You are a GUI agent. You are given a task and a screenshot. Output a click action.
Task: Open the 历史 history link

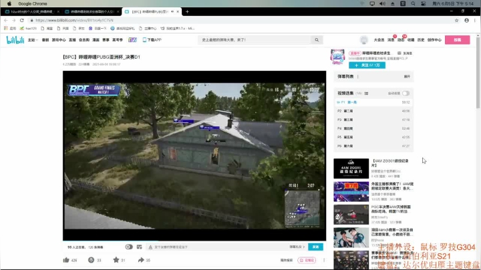pos(421,40)
